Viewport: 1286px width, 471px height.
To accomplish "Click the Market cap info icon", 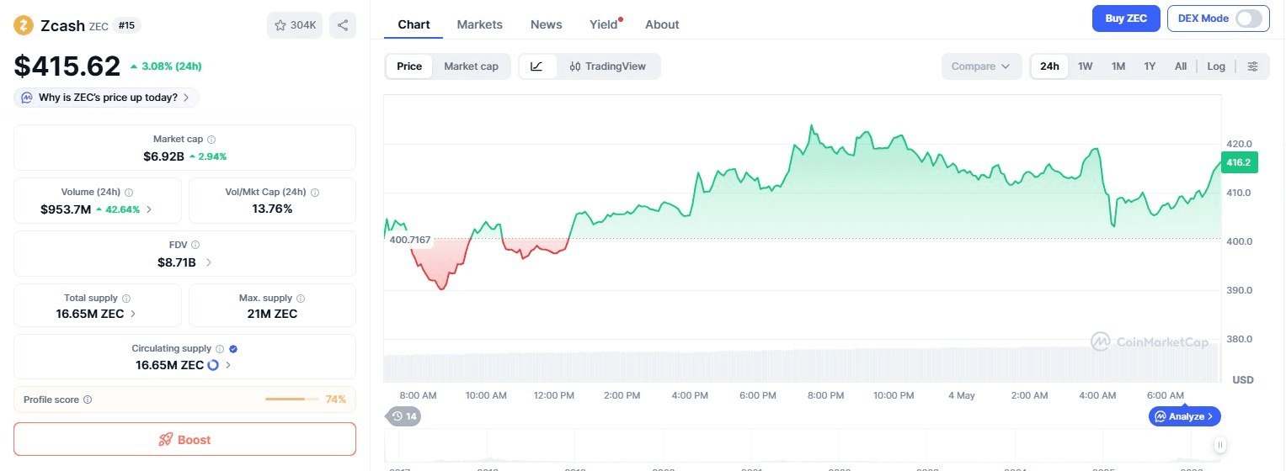I will tap(211, 140).
